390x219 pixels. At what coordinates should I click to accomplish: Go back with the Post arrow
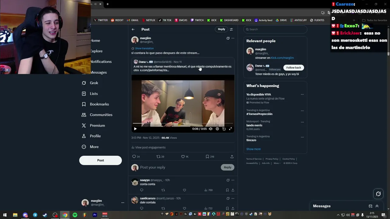133,30
